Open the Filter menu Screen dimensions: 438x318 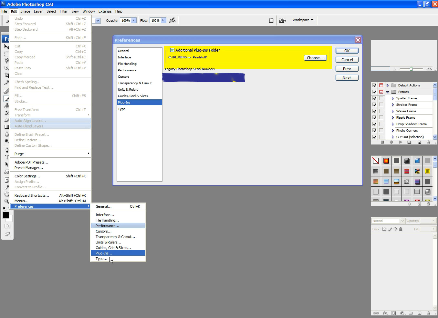pos(64,11)
